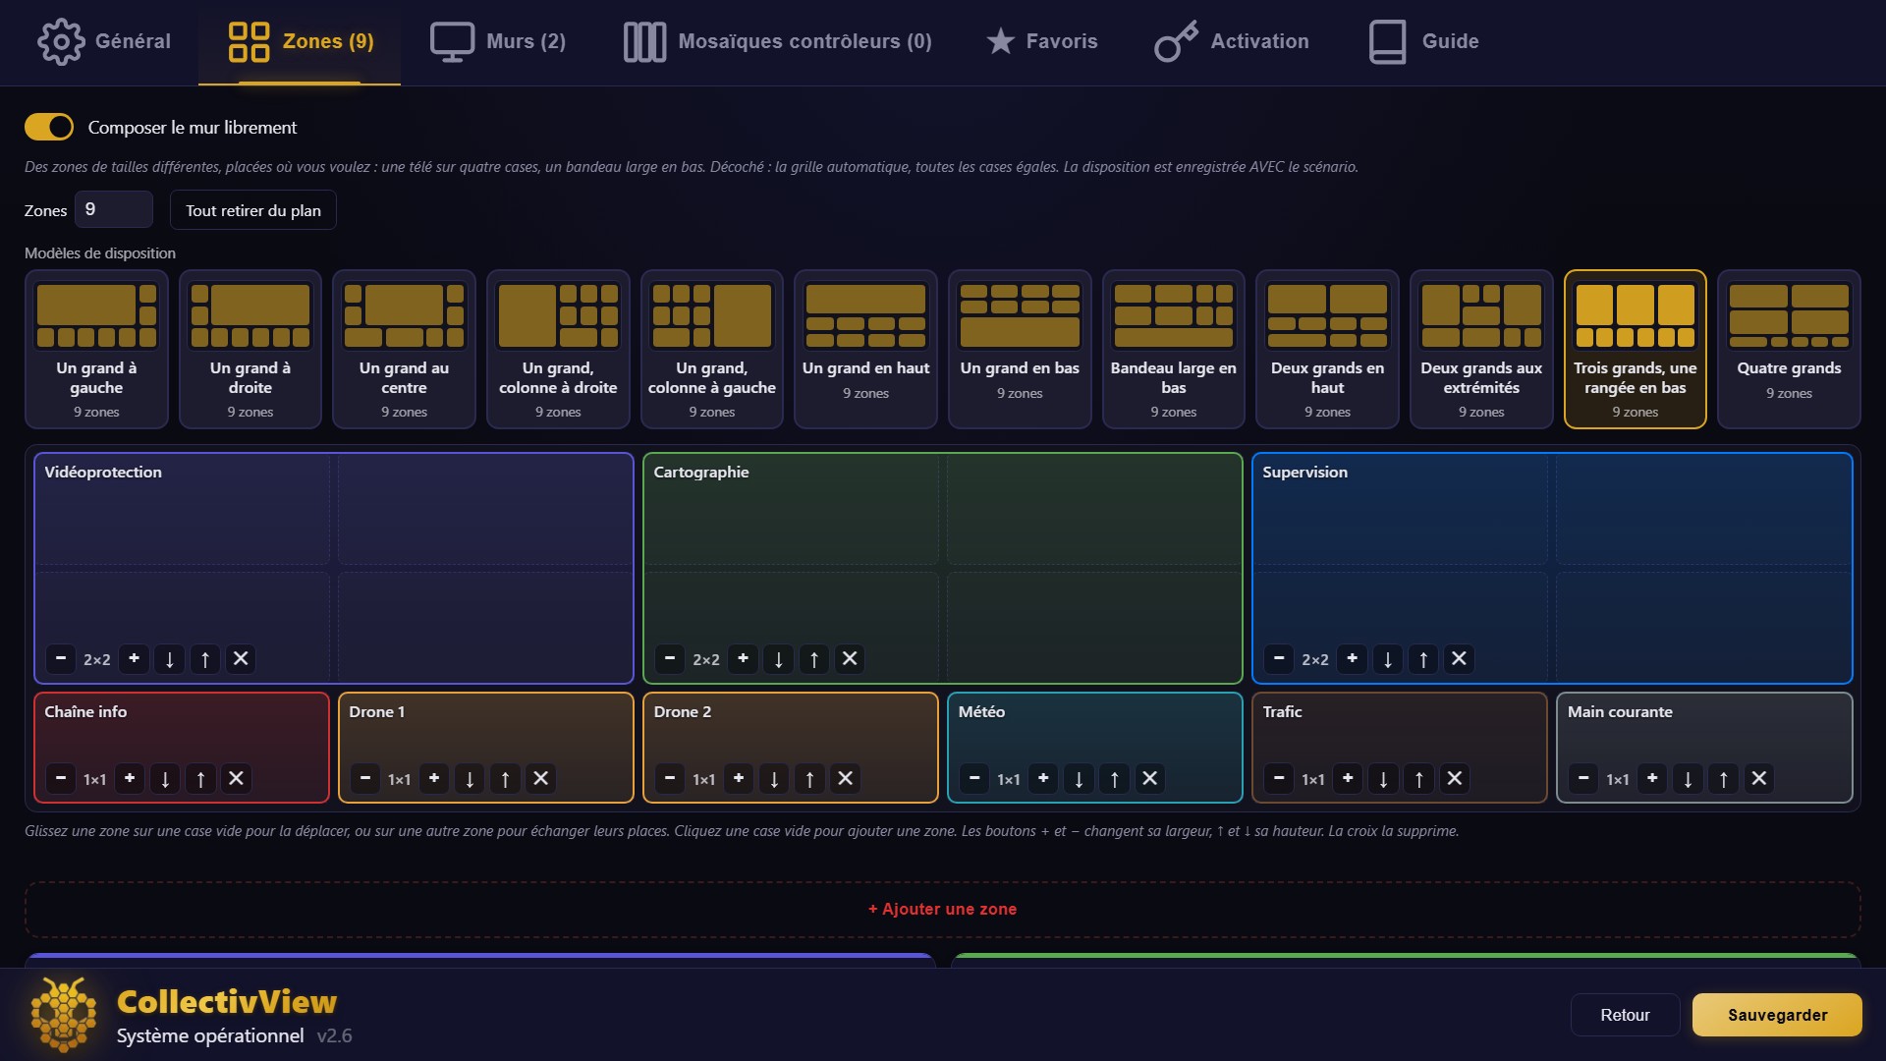Click the down arrow on the Supervision zone

(1388, 658)
